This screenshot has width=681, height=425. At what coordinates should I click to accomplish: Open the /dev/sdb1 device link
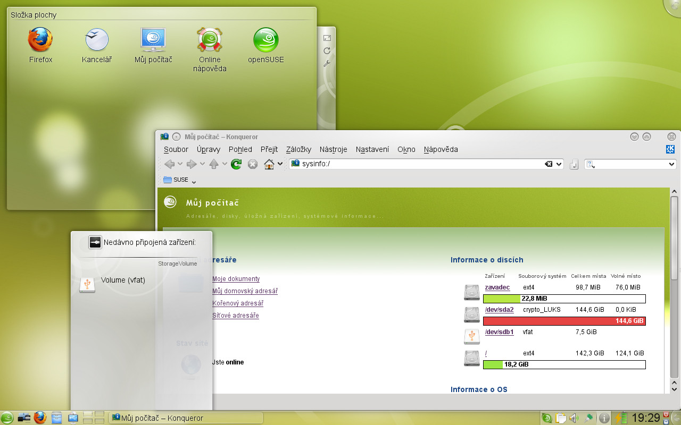pyautogui.click(x=500, y=332)
